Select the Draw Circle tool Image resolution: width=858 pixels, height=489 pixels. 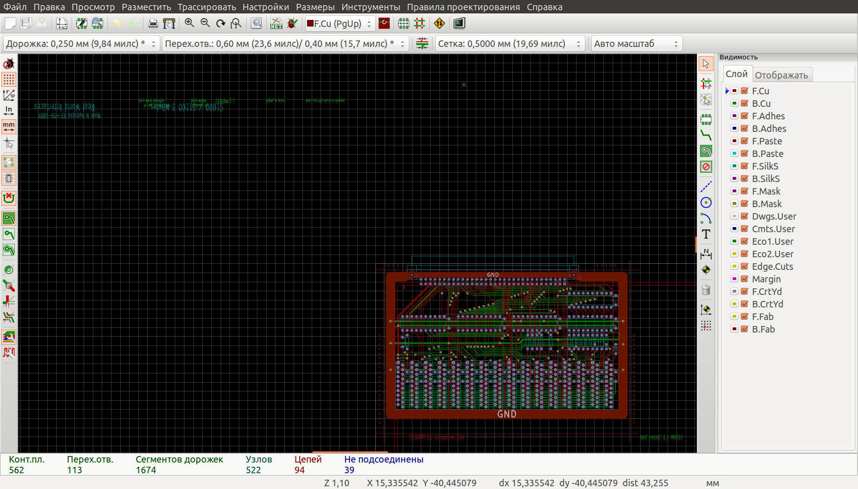coord(706,202)
